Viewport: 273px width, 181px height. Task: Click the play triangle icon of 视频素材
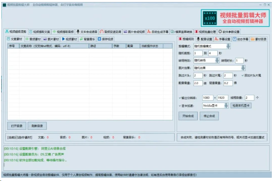coord(63,39)
